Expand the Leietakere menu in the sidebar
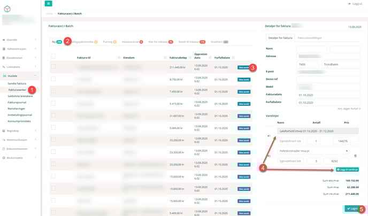The width and height of the screenshot is (368, 216). pos(35,67)
